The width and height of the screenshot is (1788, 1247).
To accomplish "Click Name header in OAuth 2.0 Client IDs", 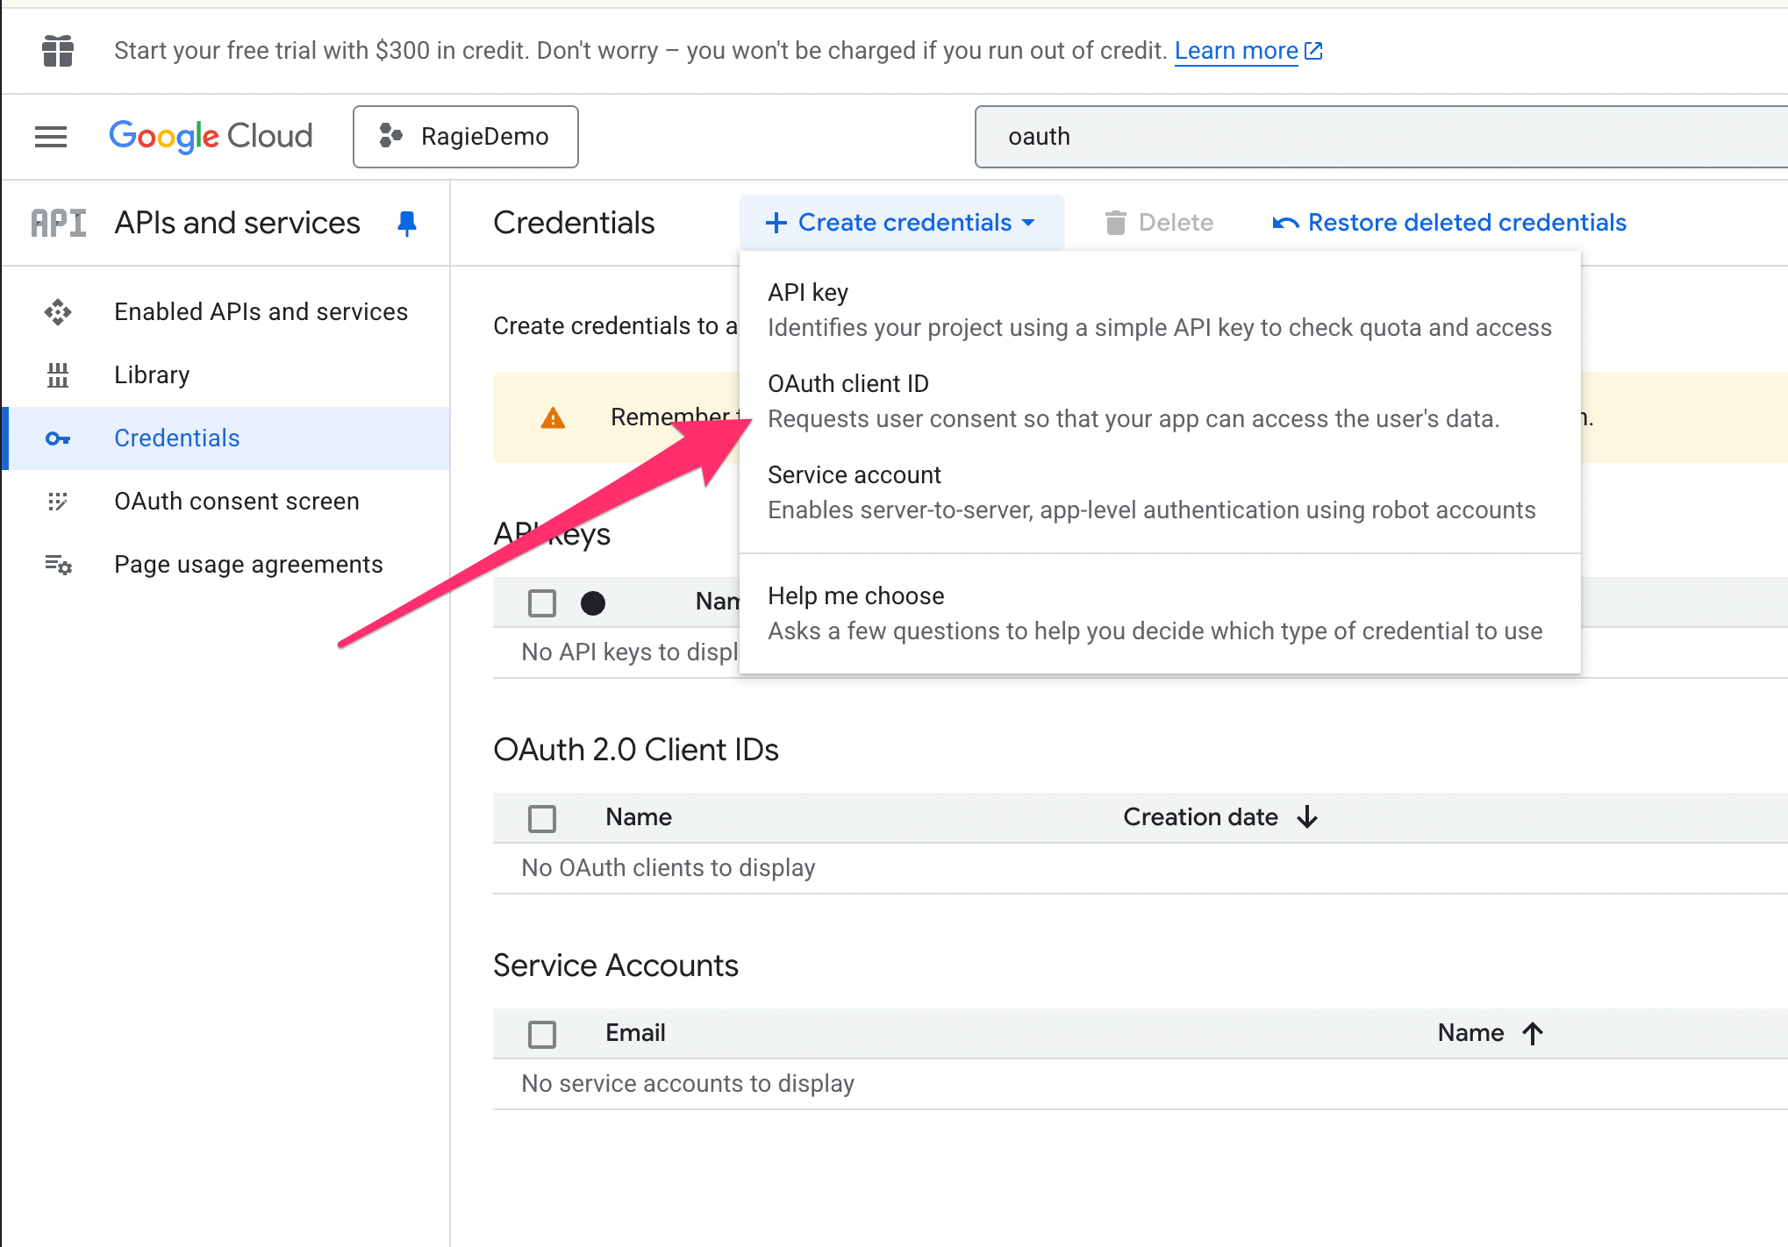I will click(x=639, y=817).
